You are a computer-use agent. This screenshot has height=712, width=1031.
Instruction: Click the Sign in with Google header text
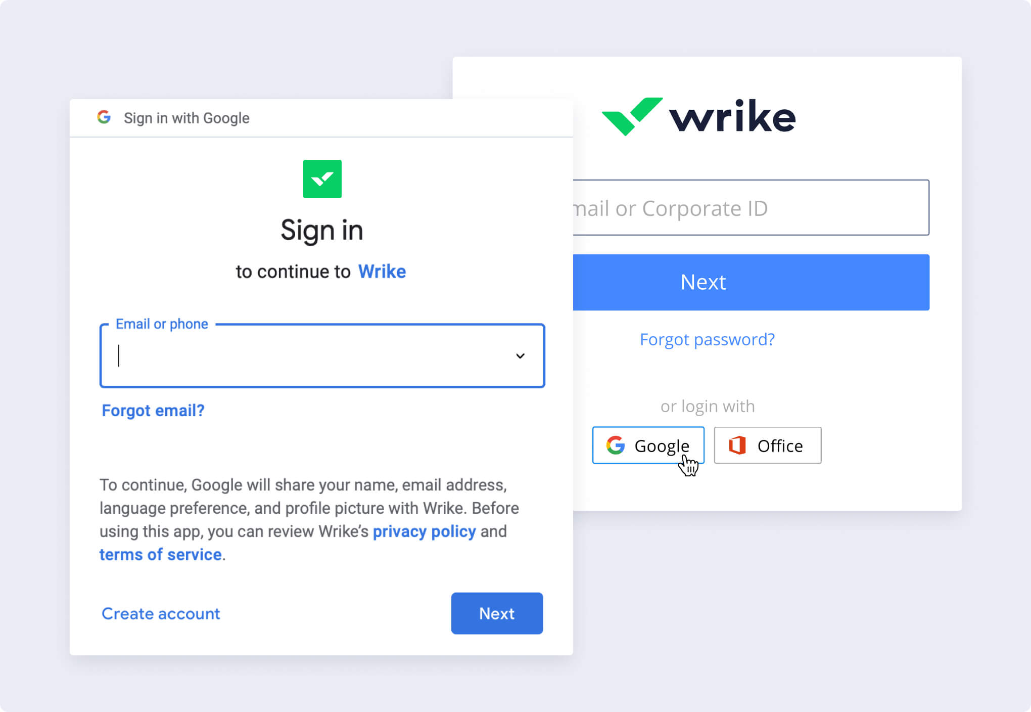(186, 118)
